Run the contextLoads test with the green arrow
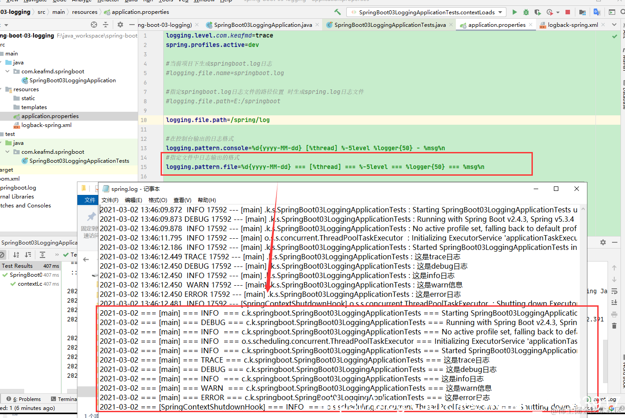Image resolution: width=625 pixels, height=418 pixels. tap(514, 12)
